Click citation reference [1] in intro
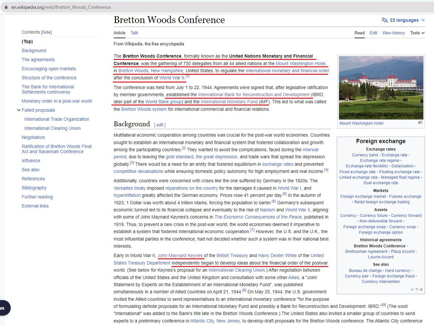This screenshot has height=326, width=434. [x=188, y=77]
